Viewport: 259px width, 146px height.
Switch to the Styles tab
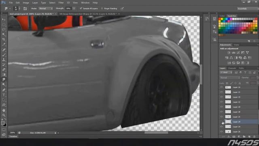point(236,45)
